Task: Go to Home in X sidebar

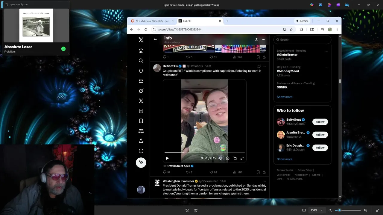Action: 141,51
